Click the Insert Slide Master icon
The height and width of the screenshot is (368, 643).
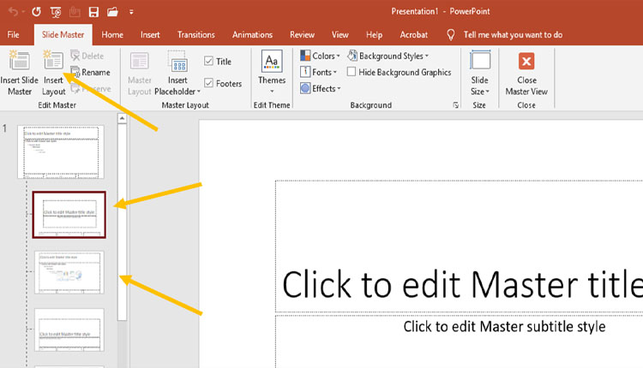(19, 62)
